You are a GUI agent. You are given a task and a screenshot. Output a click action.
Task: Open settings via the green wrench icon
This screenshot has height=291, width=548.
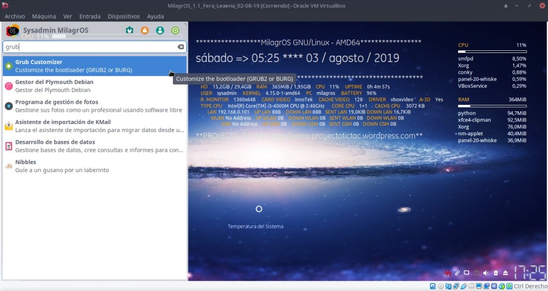(x=129, y=30)
